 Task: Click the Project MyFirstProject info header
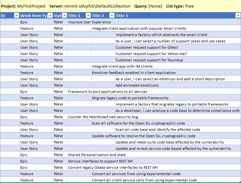coord(23,6)
